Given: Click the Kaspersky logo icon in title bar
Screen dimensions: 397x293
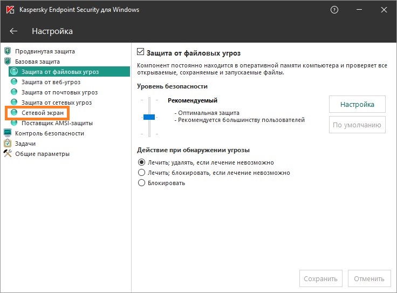Looking at the screenshot, I should click(x=10, y=10).
